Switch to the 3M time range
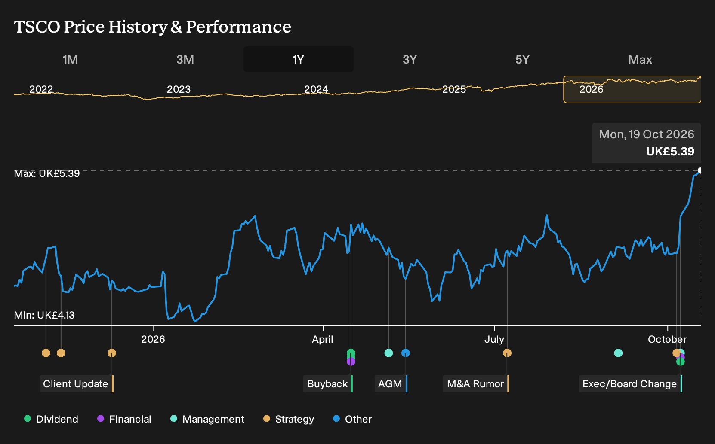 (x=185, y=59)
